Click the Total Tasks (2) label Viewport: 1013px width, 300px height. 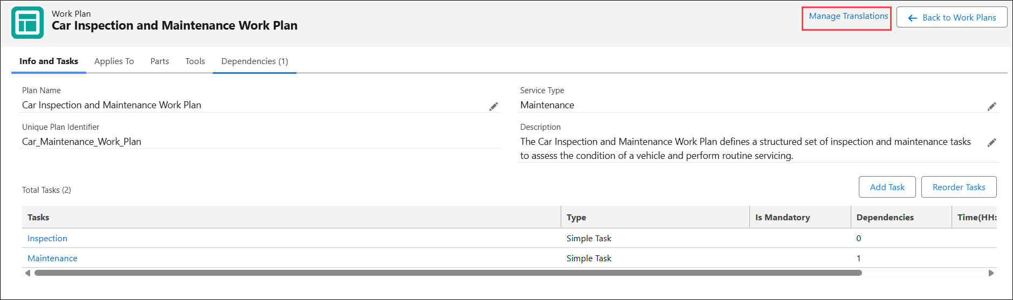click(46, 190)
